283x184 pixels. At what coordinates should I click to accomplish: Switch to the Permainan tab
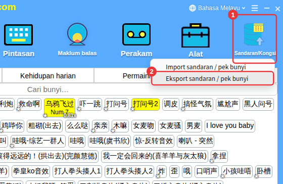coord(136,76)
